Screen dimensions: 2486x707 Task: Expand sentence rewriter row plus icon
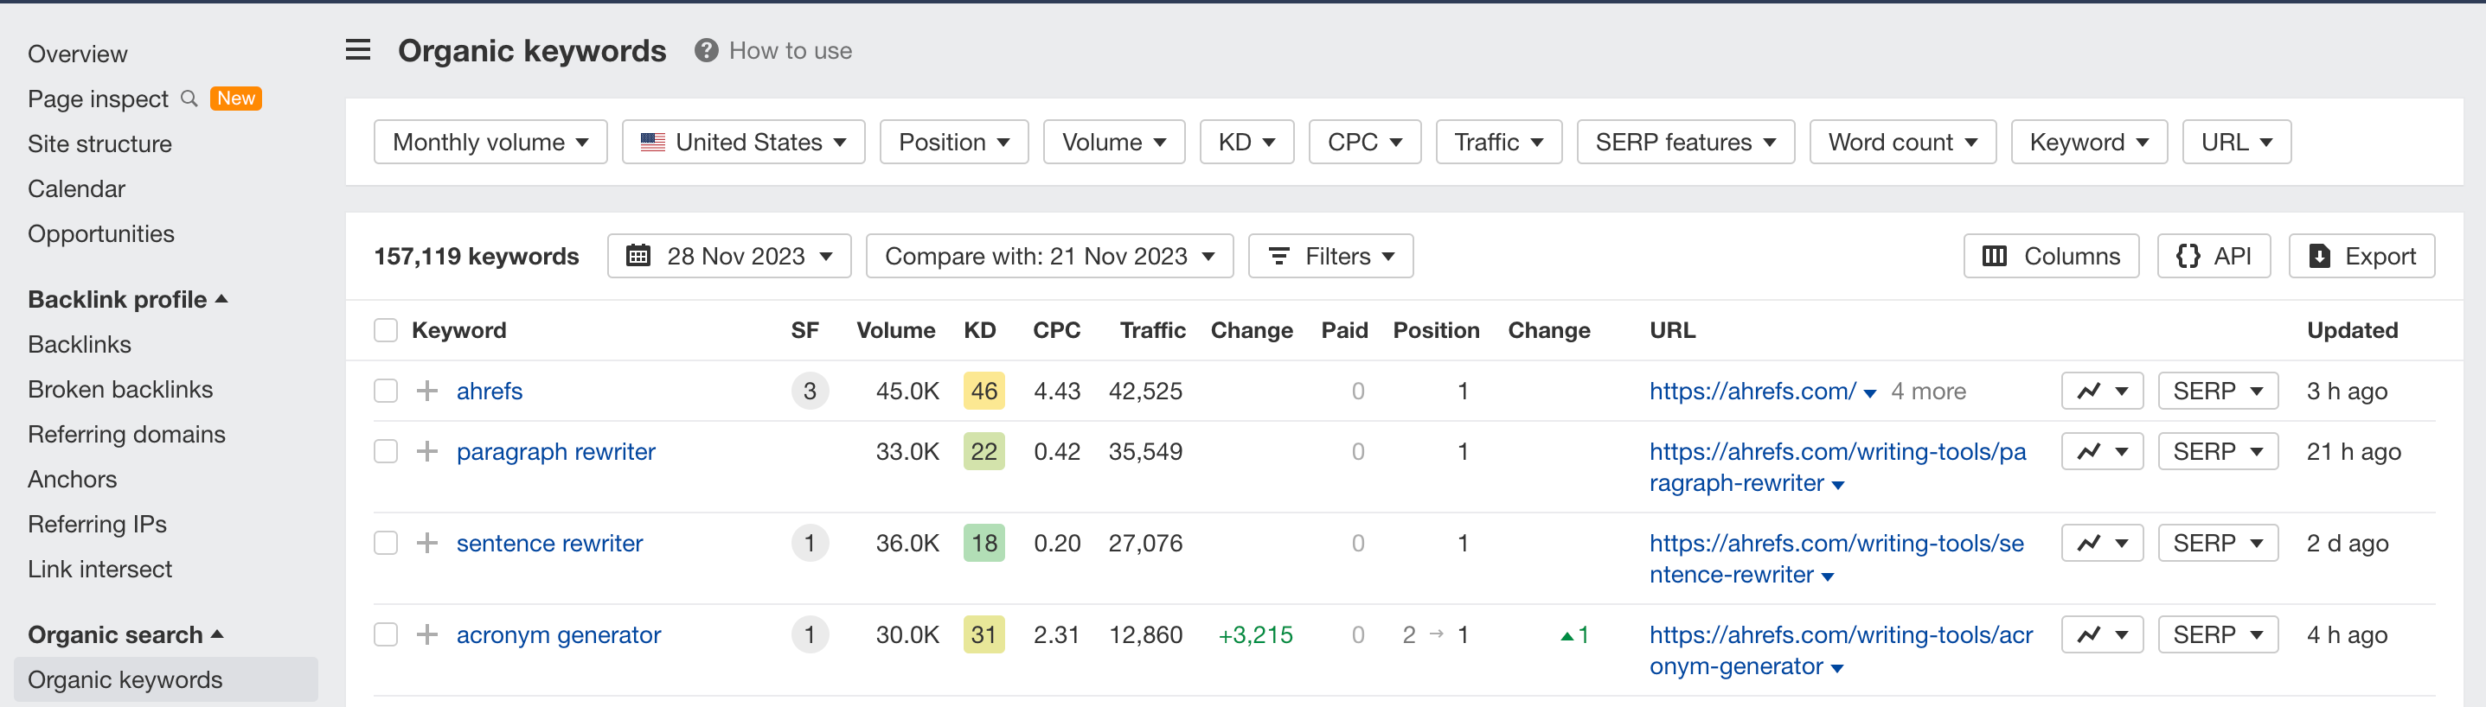coord(426,543)
